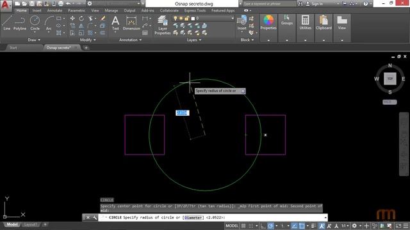
Task: Select the Dimension tool
Action: (131, 23)
